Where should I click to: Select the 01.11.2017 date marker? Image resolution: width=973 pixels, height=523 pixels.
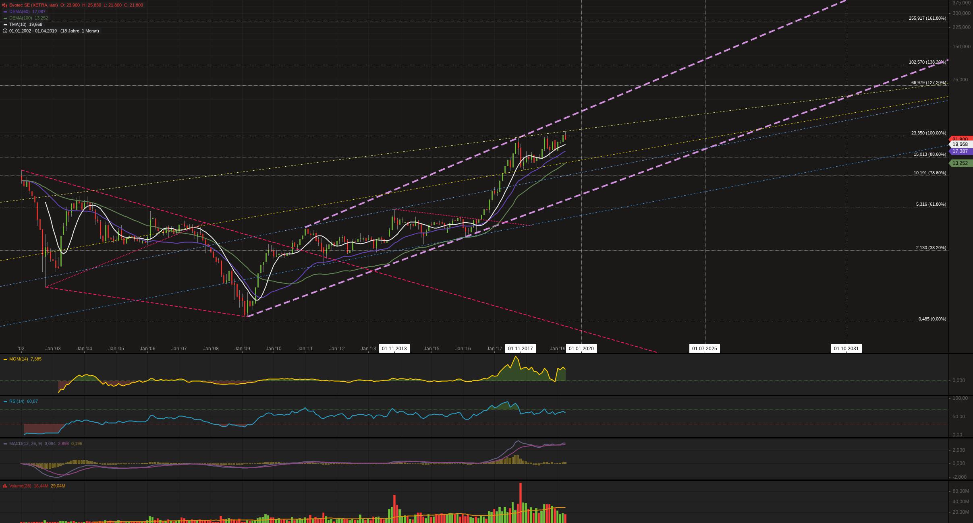pos(521,349)
